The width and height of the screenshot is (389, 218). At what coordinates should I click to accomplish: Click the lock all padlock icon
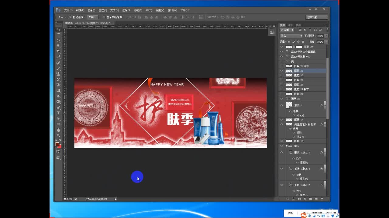point(303,42)
